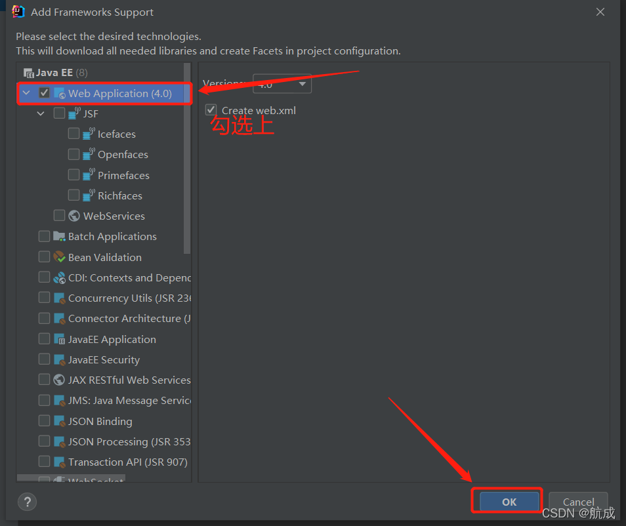The width and height of the screenshot is (626, 526).
Task: Click the JSON Binding icon
Action: click(60, 420)
